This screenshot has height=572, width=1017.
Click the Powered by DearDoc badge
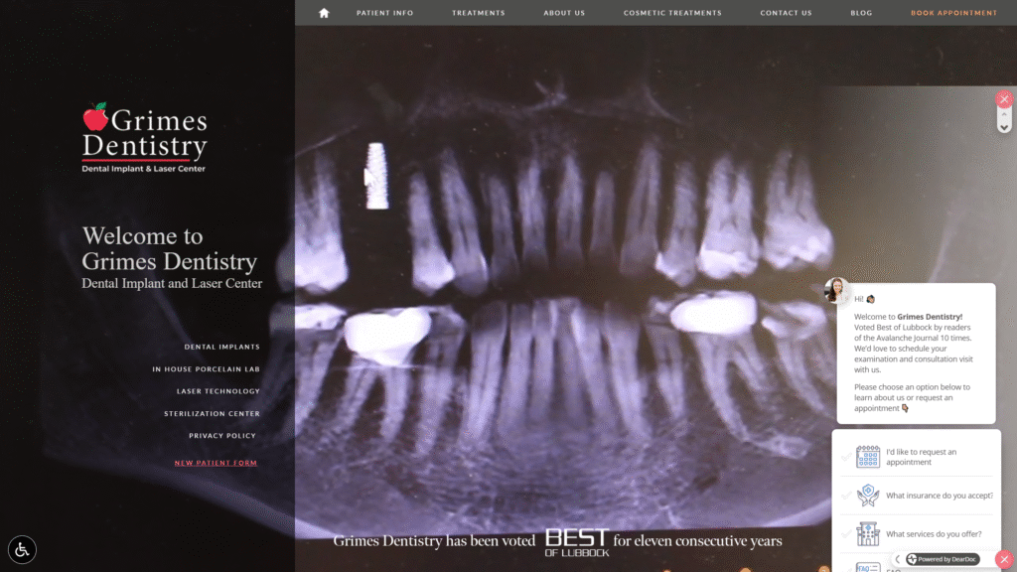click(x=943, y=559)
